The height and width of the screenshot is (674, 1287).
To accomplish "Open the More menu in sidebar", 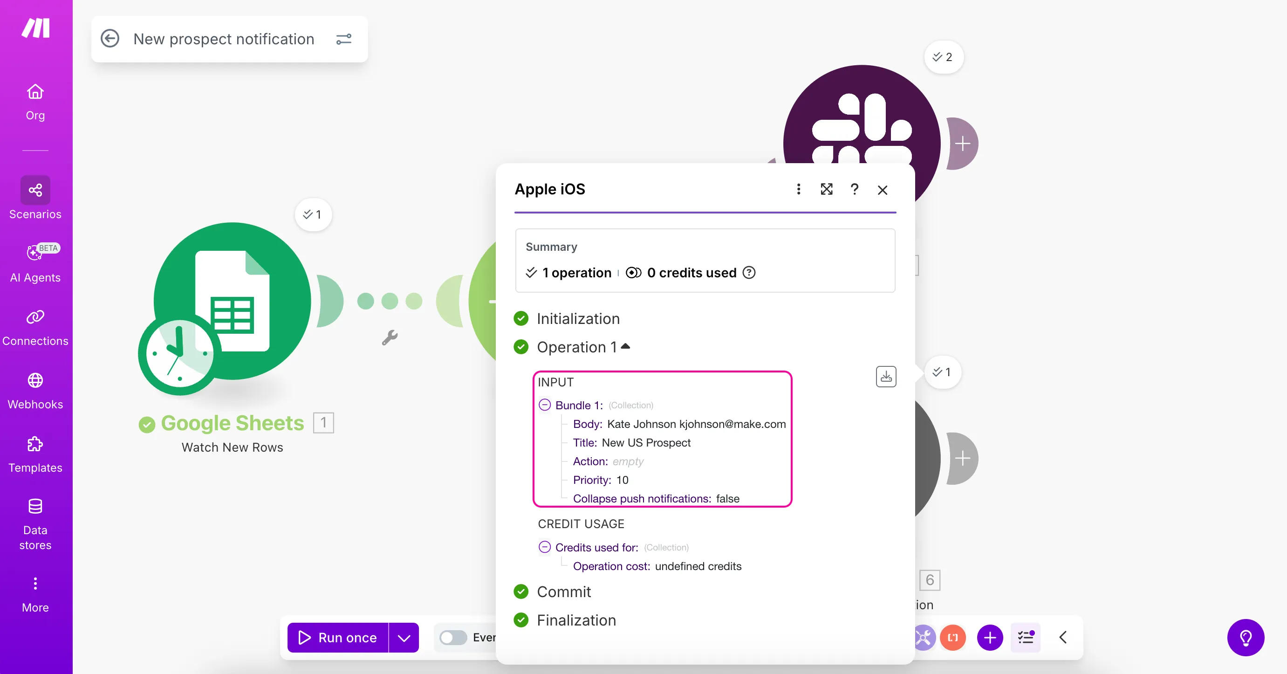I will point(35,595).
